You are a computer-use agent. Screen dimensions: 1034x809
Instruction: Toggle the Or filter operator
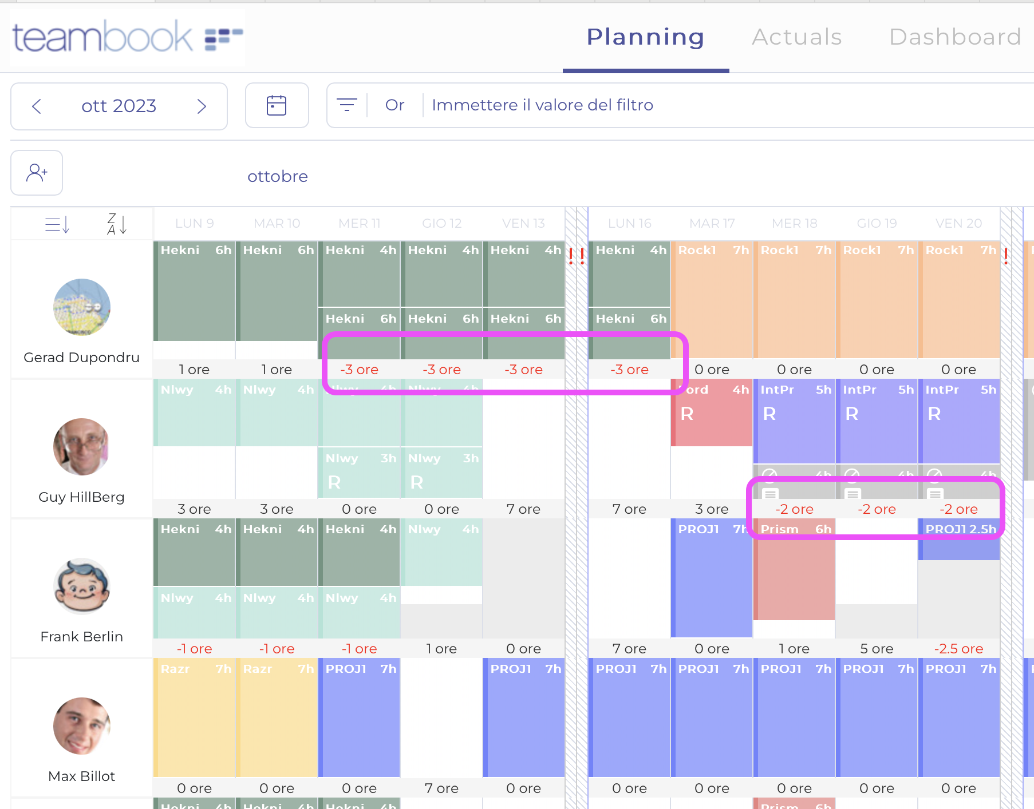(394, 105)
